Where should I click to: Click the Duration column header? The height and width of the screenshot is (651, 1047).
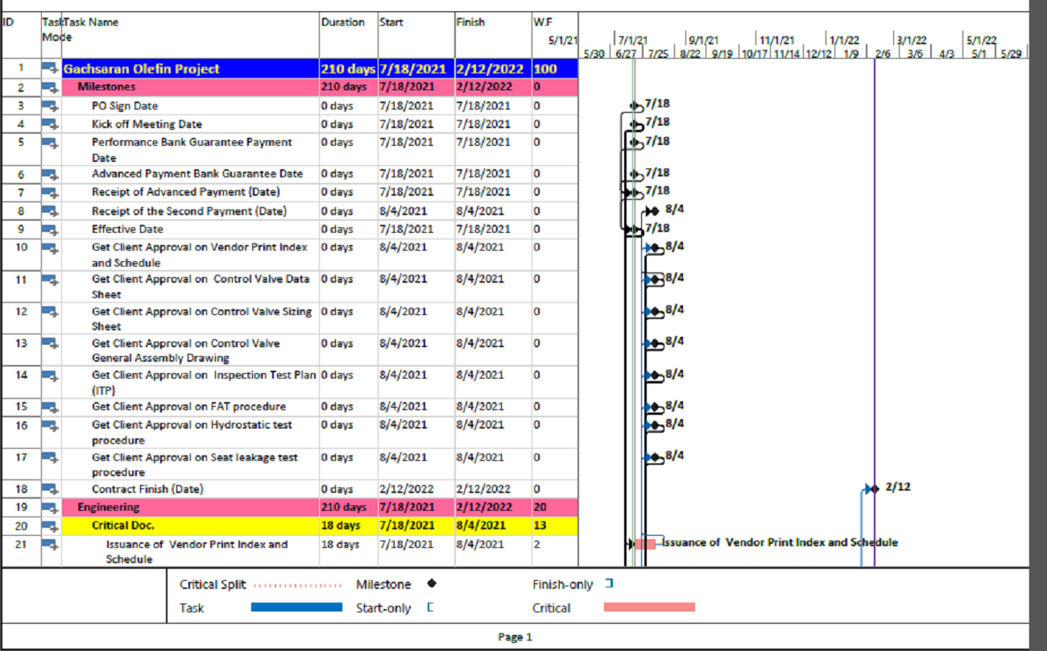342,23
